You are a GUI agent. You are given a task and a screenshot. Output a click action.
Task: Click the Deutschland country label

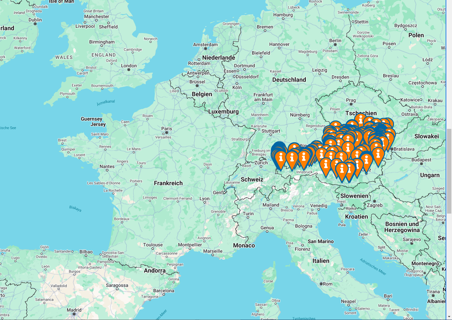tap(289, 80)
